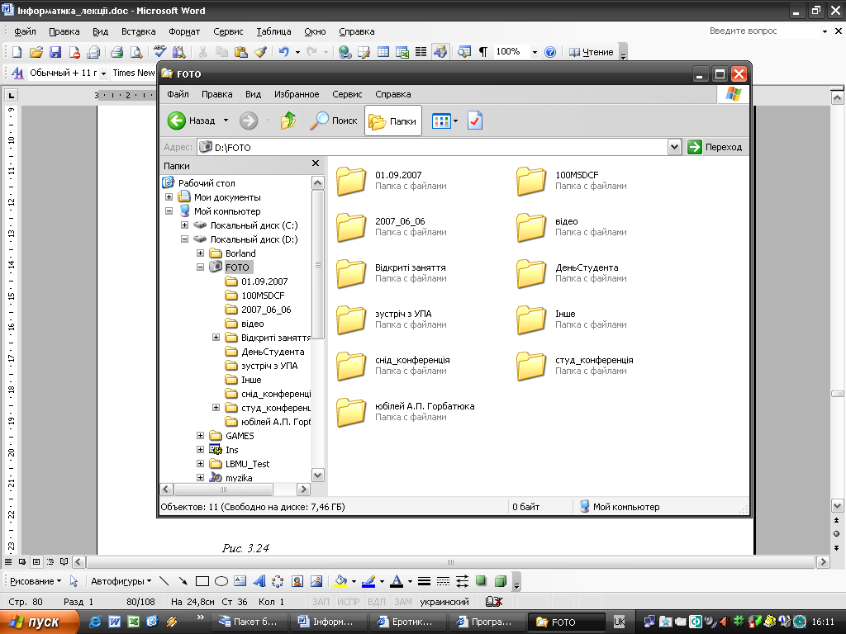Open Print Preview in Word toolbar
Screen dimensions: 846x634
tap(136, 52)
